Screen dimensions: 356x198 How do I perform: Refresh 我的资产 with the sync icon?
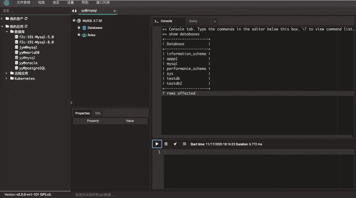[26, 19]
